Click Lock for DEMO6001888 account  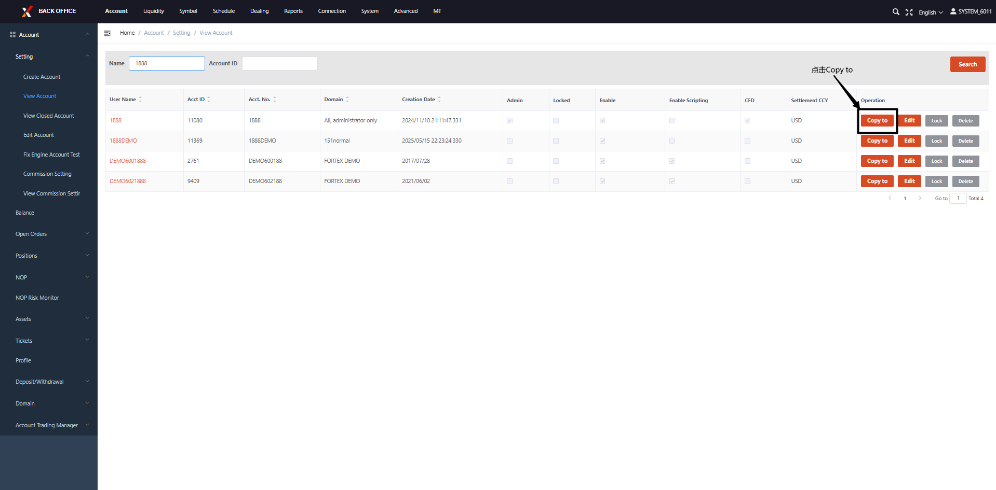(x=937, y=161)
